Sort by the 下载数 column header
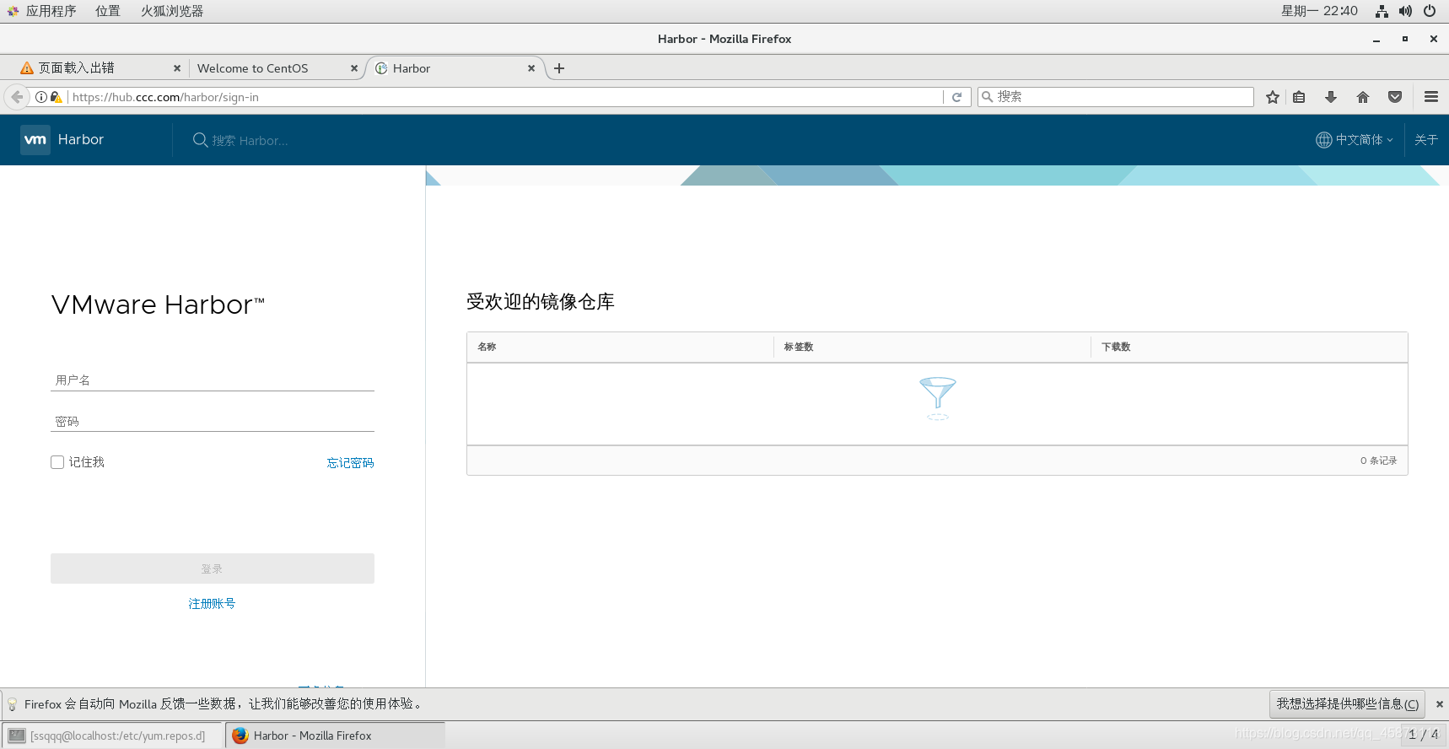 (1116, 347)
